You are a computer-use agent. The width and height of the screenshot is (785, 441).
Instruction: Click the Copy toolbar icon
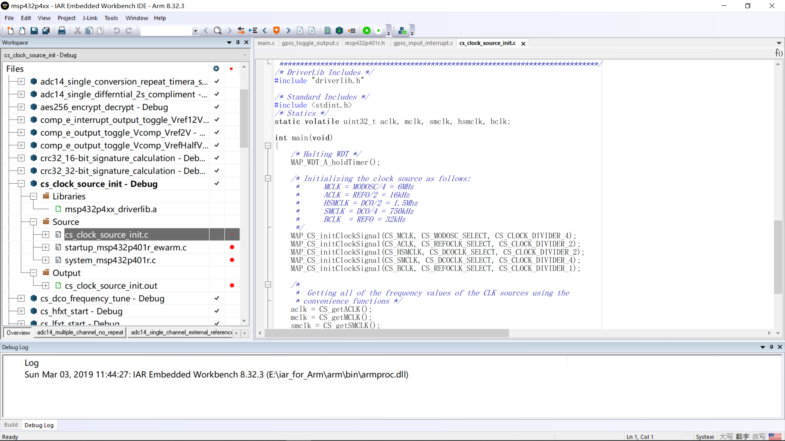[x=89, y=31]
